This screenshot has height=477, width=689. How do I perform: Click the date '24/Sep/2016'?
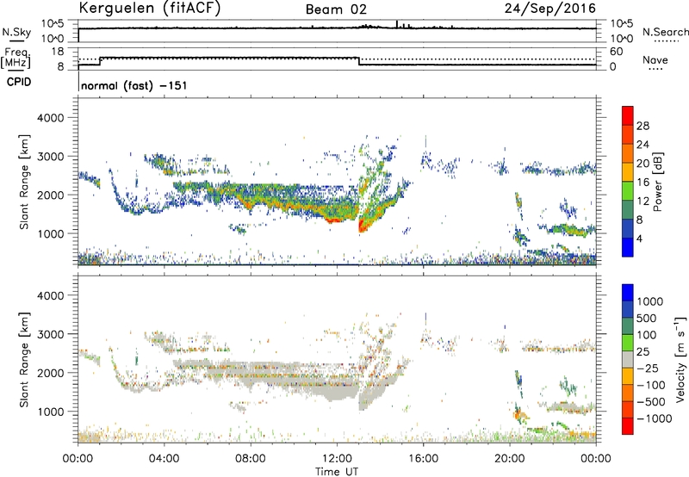[550, 9]
